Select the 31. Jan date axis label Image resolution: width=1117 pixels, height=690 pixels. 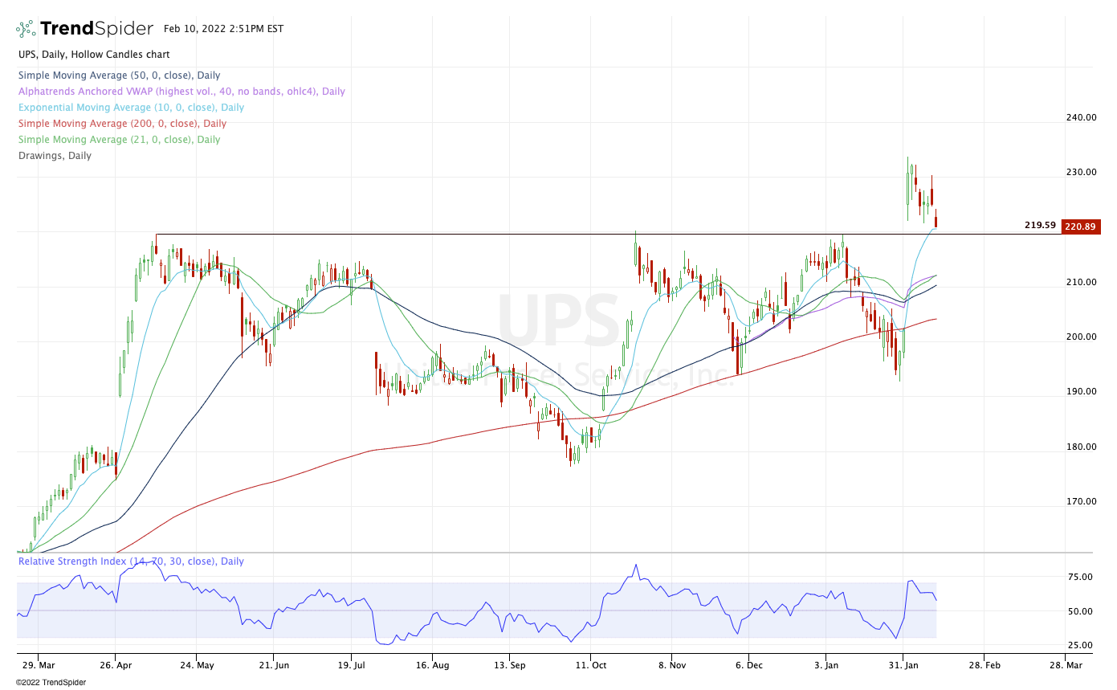(x=904, y=665)
